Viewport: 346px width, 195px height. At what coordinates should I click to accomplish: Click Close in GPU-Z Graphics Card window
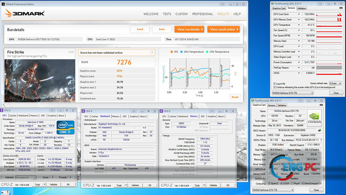316,190
